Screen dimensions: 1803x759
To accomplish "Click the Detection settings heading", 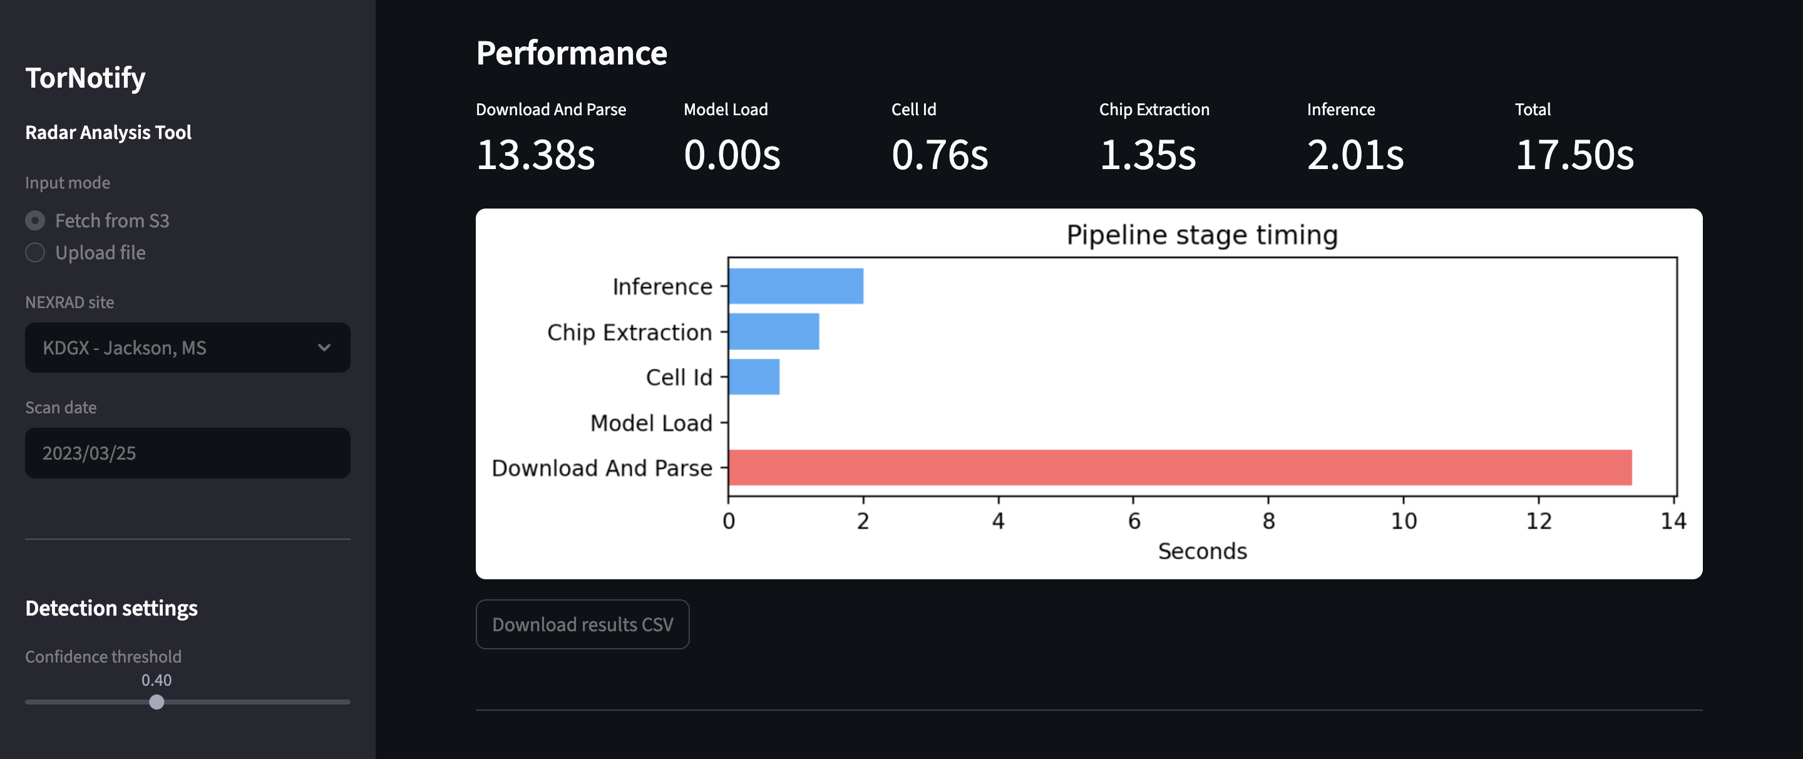I will pos(111,607).
